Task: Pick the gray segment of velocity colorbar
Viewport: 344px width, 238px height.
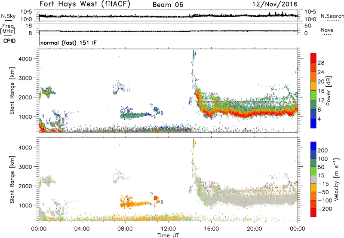Action: [313, 179]
